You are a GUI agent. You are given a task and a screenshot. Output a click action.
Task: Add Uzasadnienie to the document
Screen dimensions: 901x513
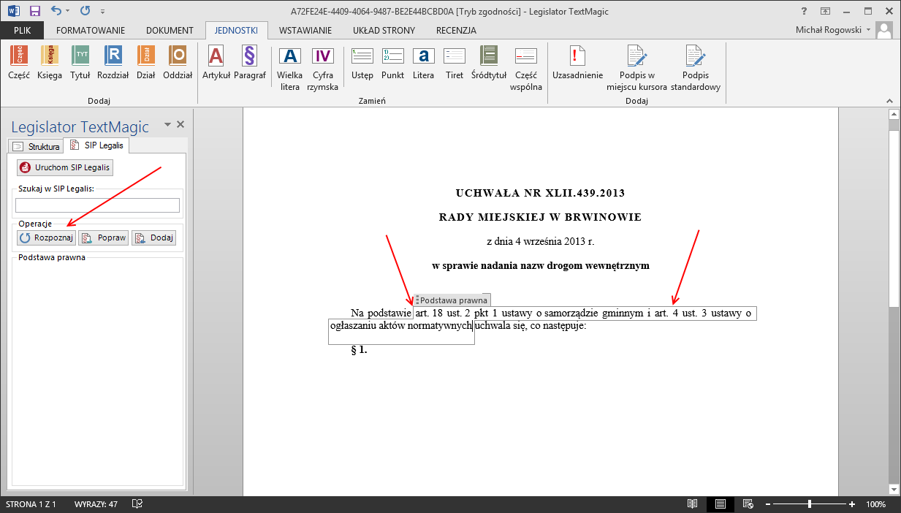click(x=577, y=62)
